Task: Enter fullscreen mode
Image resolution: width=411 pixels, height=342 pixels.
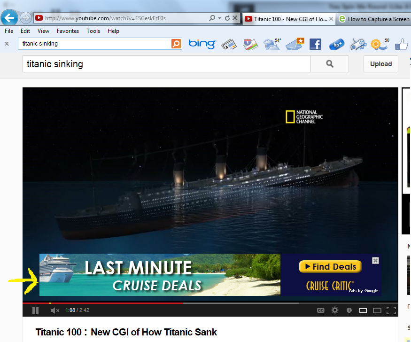Action: (391, 311)
